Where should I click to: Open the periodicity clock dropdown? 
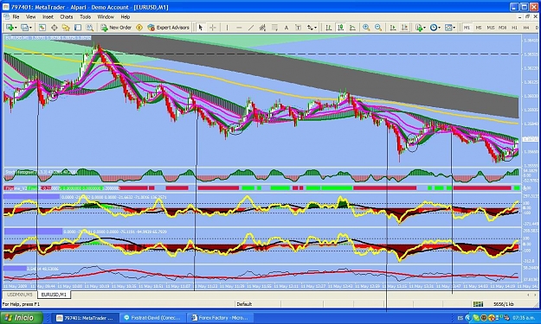(x=435, y=28)
